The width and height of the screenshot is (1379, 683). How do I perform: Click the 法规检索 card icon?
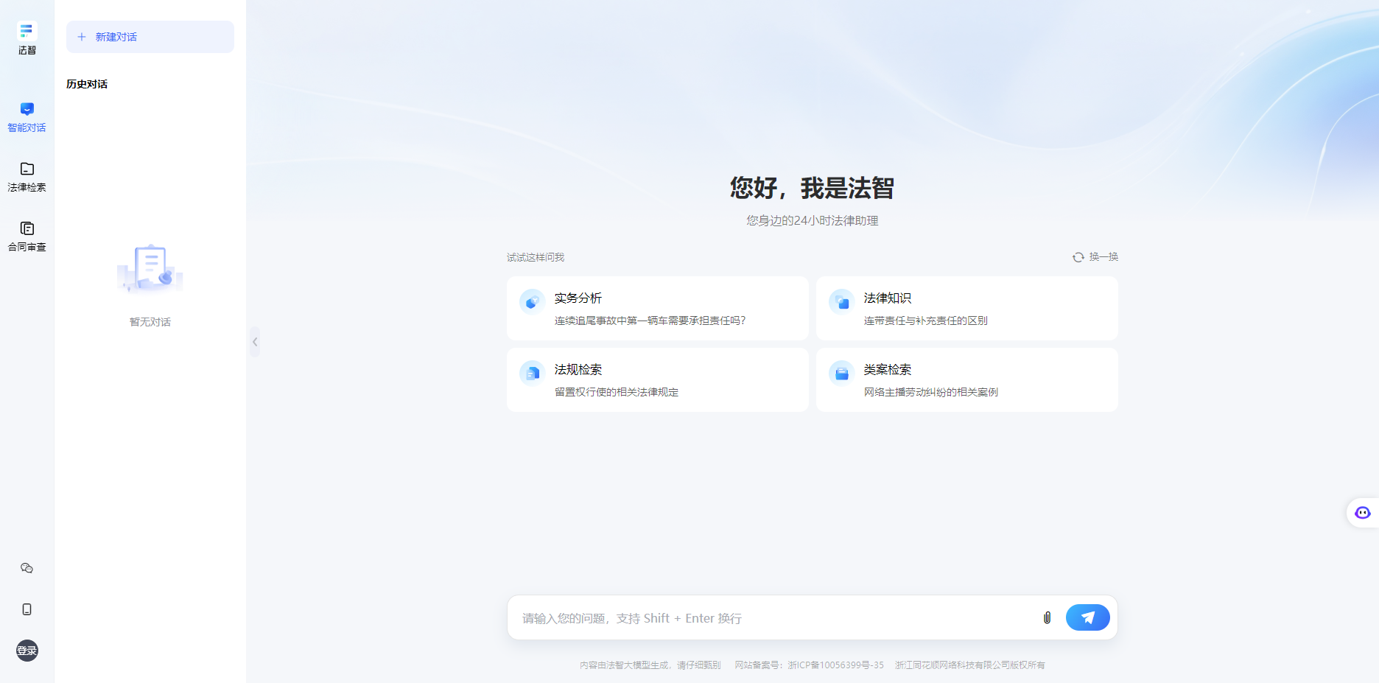(532, 373)
